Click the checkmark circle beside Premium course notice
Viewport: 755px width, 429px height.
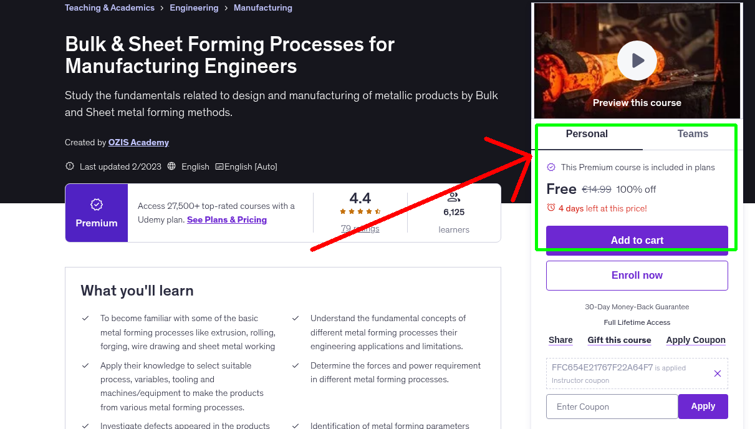(x=551, y=167)
